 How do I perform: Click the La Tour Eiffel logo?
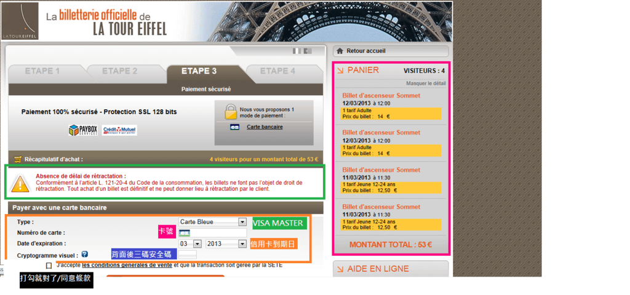click(20, 21)
